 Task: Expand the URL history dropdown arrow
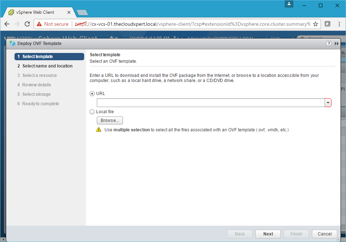[328, 103]
